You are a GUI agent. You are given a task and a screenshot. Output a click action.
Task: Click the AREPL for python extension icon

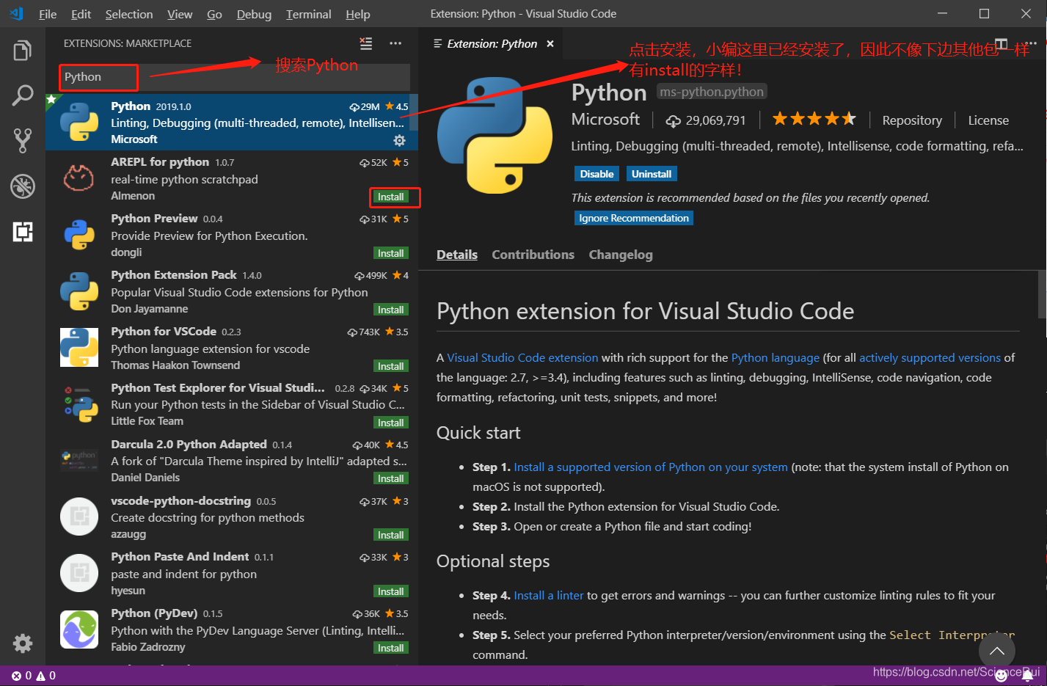79,178
